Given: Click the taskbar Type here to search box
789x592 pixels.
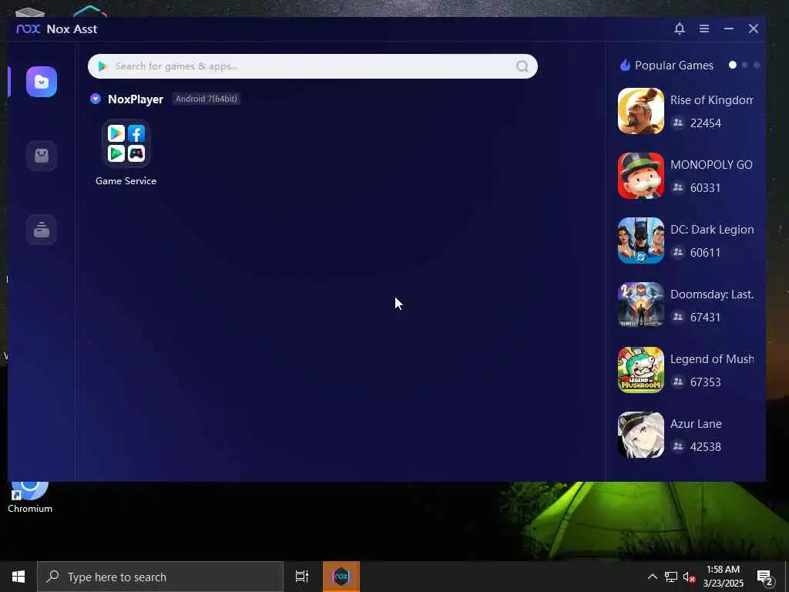Looking at the screenshot, I should click(x=160, y=577).
